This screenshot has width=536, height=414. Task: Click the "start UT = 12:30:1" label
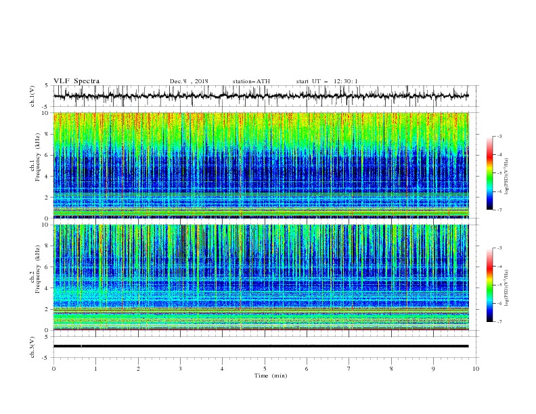[327, 81]
